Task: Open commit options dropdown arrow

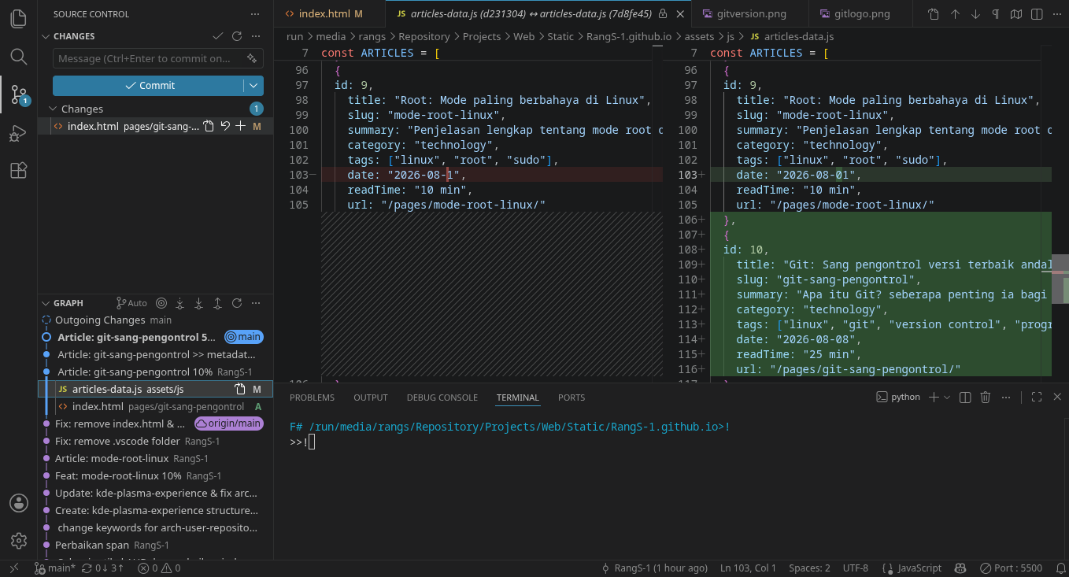Action: click(253, 86)
